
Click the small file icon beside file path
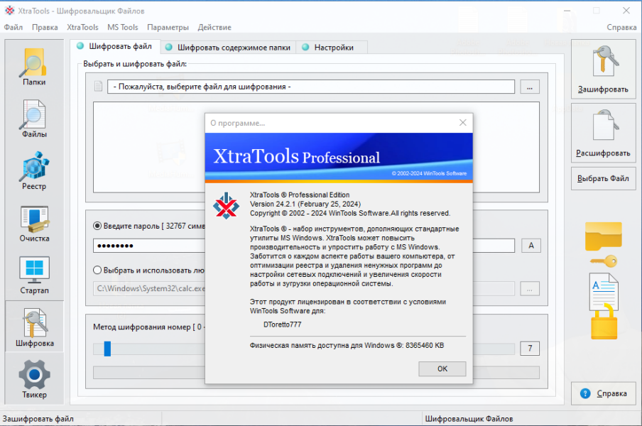tap(98, 87)
